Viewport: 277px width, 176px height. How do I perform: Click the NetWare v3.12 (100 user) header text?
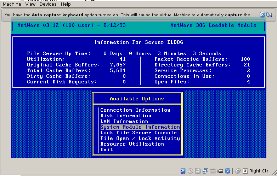click(72, 25)
